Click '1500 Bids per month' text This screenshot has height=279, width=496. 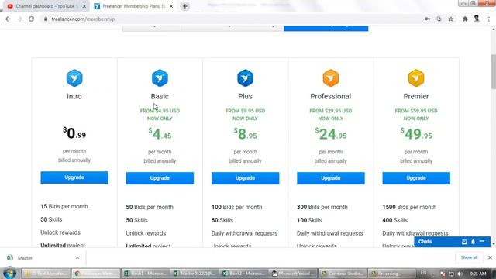[409, 207]
